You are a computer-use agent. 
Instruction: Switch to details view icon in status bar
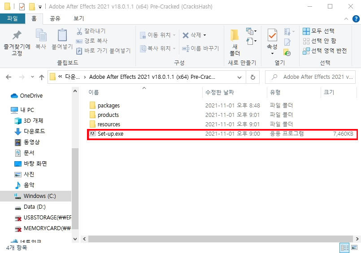tap(344, 248)
